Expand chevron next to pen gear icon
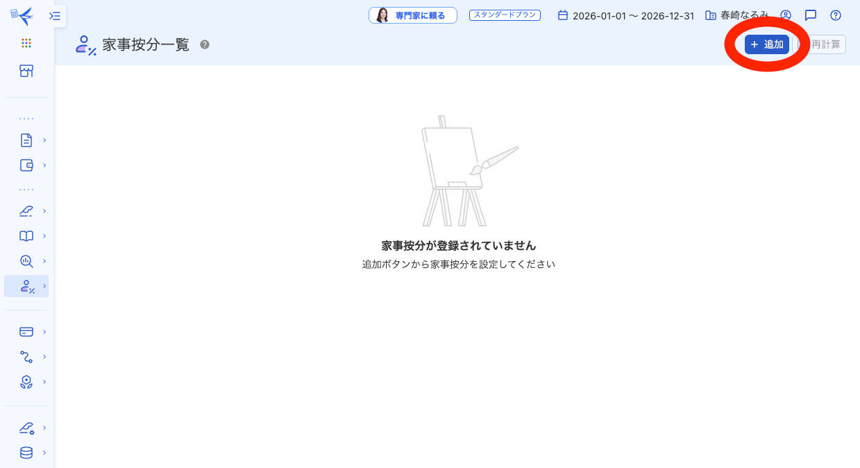860x468 pixels. click(44, 428)
